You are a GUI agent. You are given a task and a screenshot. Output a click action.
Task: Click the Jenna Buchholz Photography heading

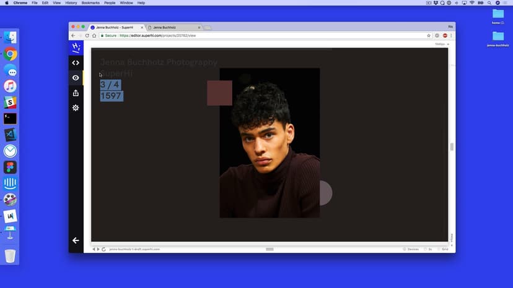click(159, 62)
